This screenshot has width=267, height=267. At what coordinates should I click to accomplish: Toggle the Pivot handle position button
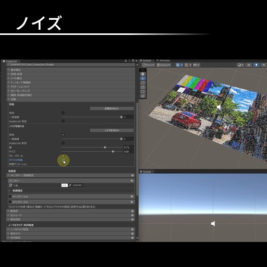(148, 65)
